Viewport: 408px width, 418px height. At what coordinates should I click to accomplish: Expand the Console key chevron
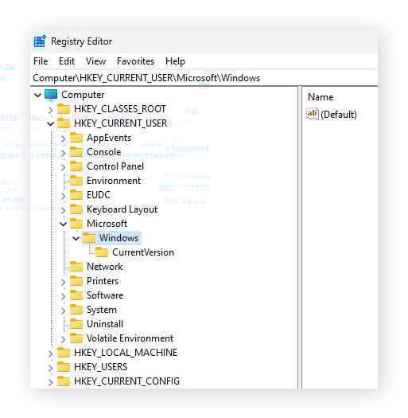[64, 153]
